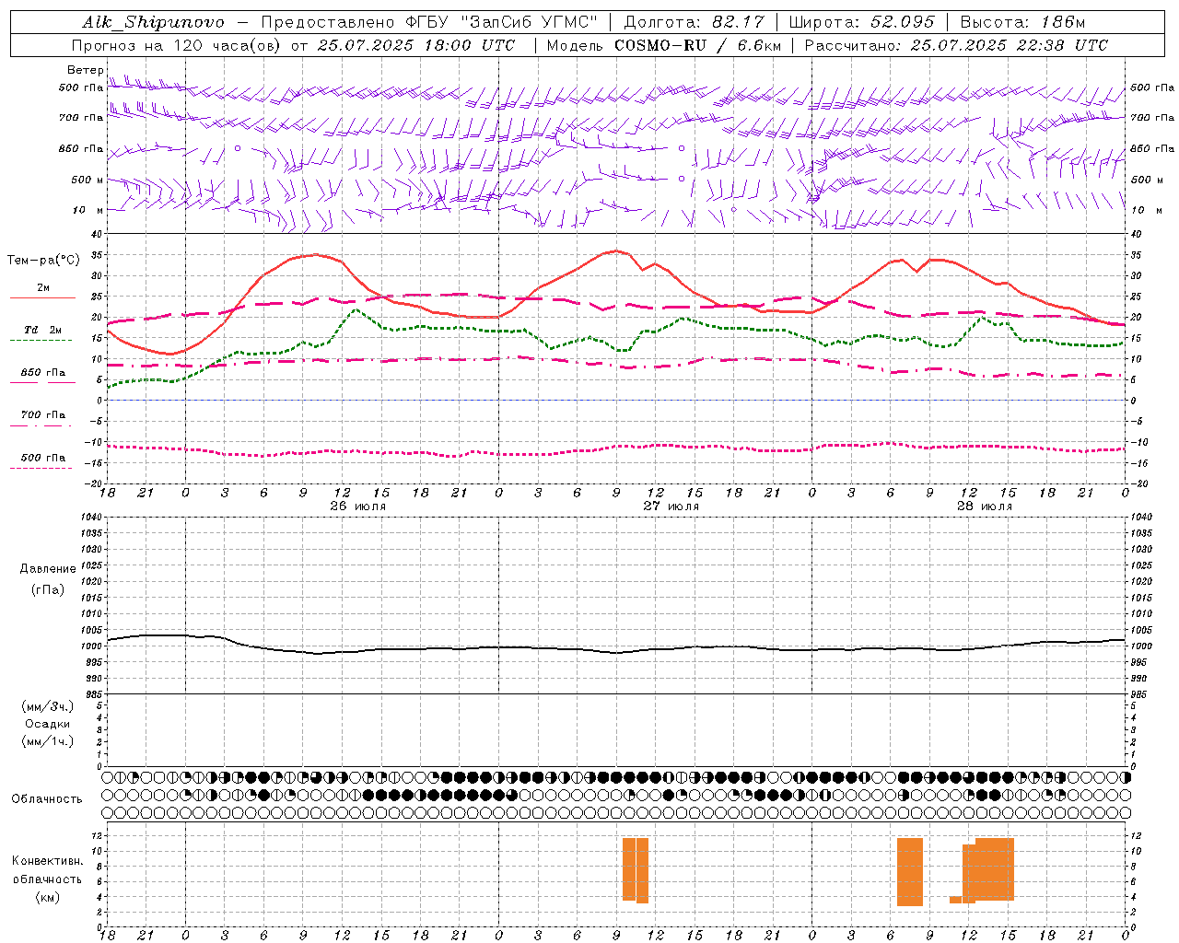Screen dimensions: 1179x943
Task: Click the Долгота: 82.17 value
Action: click(695, 22)
